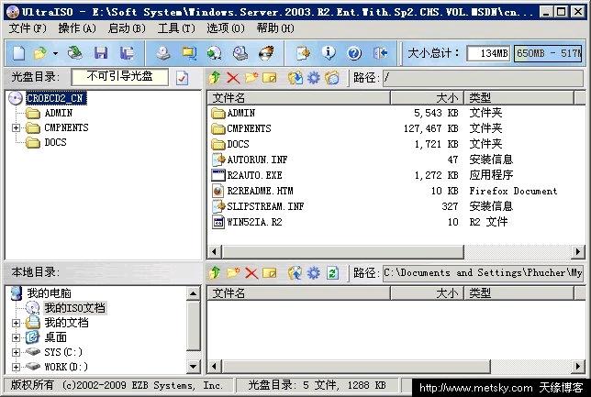Open the 启动(B) menu
The height and width of the screenshot is (397, 591).
click(x=127, y=28)
